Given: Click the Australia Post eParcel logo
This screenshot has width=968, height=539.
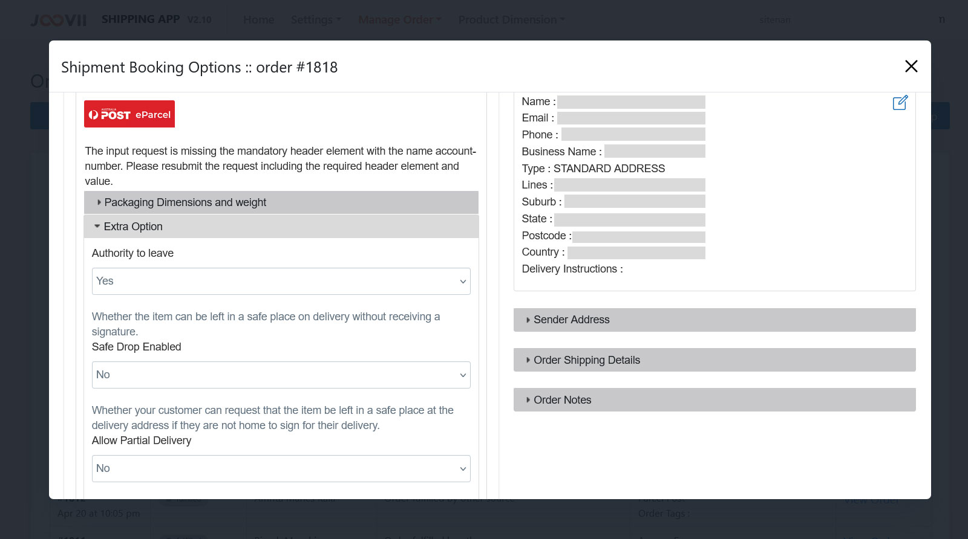Looking at the screenshot, I should pyautogui.click(x=129, y=114).
